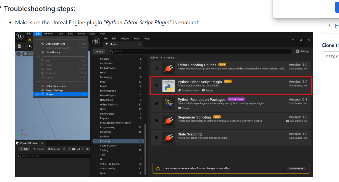339x182 pixels.
Task: Click the Built-In breadcrumb
Action: click(154, 58)
